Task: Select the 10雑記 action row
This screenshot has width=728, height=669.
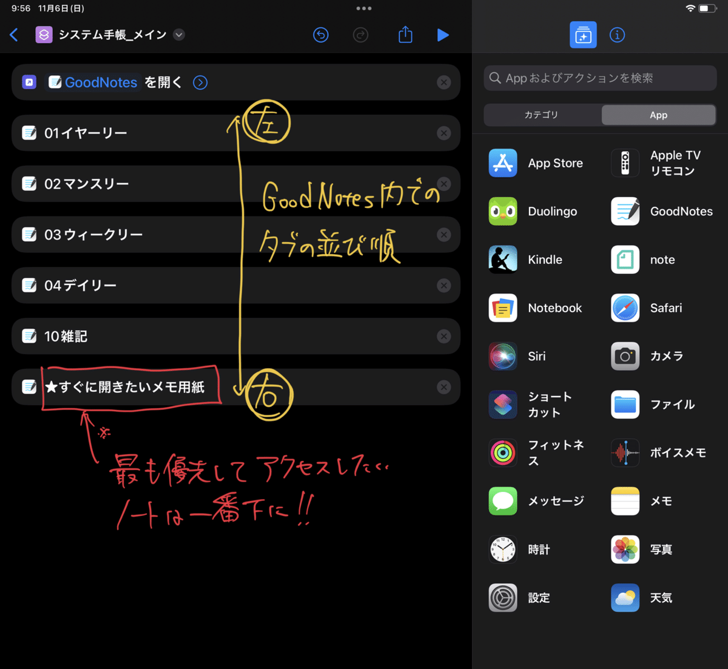Action: (x=236, y=337)
